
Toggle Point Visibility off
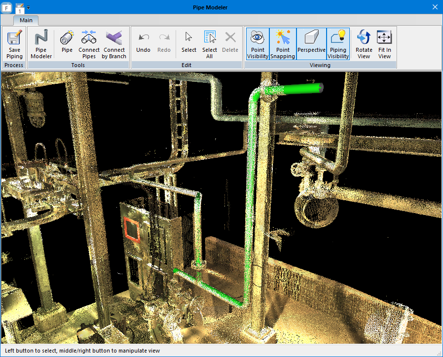click(258, 44)
